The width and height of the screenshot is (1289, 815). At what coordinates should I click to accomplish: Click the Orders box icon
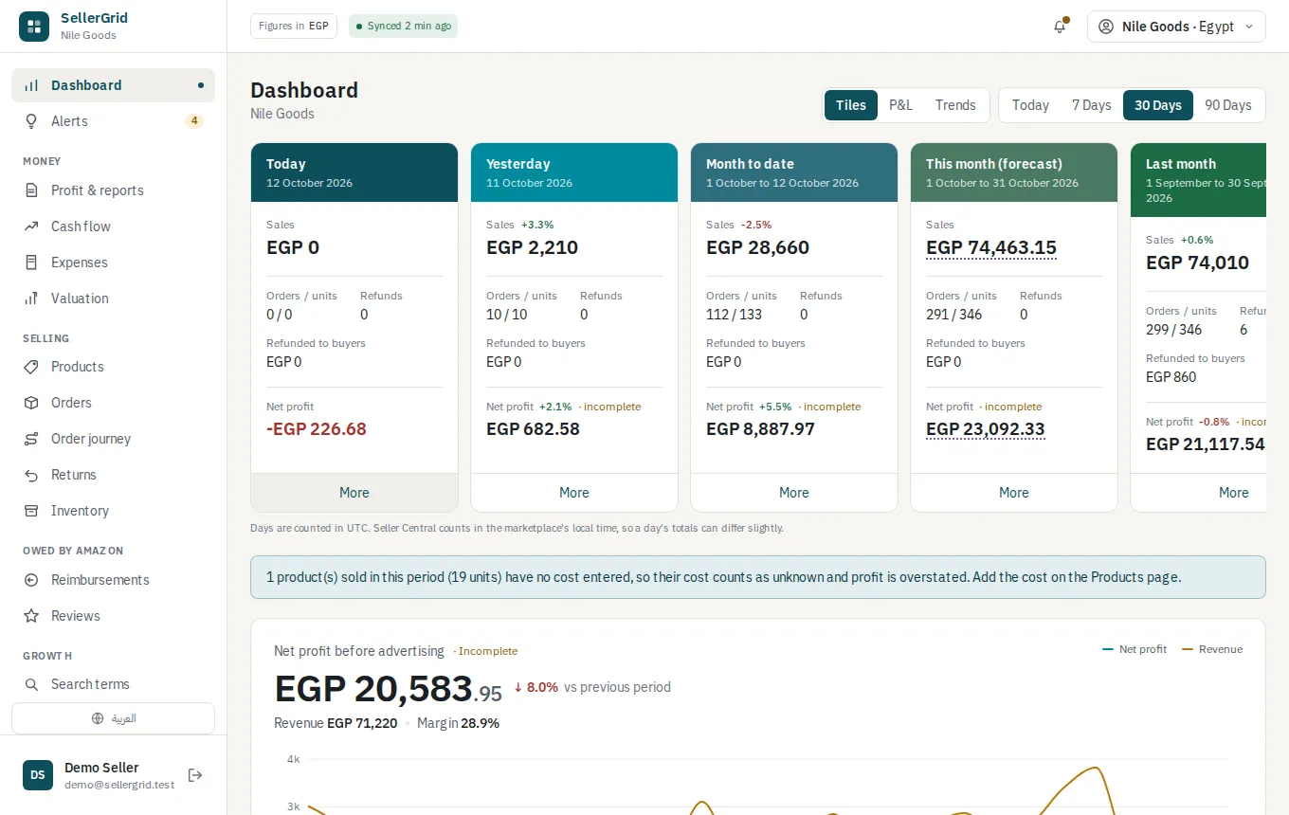point(31,403)
